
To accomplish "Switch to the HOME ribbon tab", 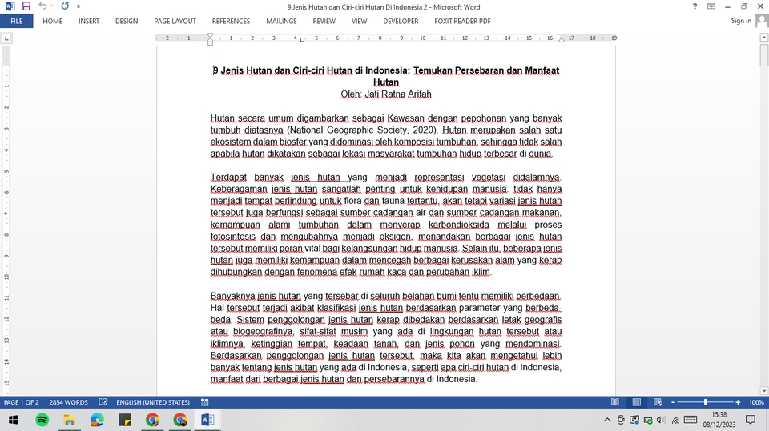I will pos(53,21).
